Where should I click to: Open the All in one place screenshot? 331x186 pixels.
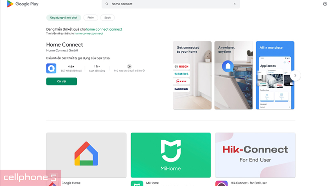pyautogui.click(x=275, y=75)
